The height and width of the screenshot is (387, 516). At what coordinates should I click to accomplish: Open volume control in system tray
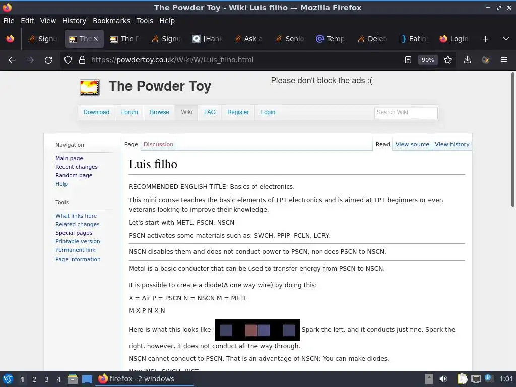pos(443,379)
